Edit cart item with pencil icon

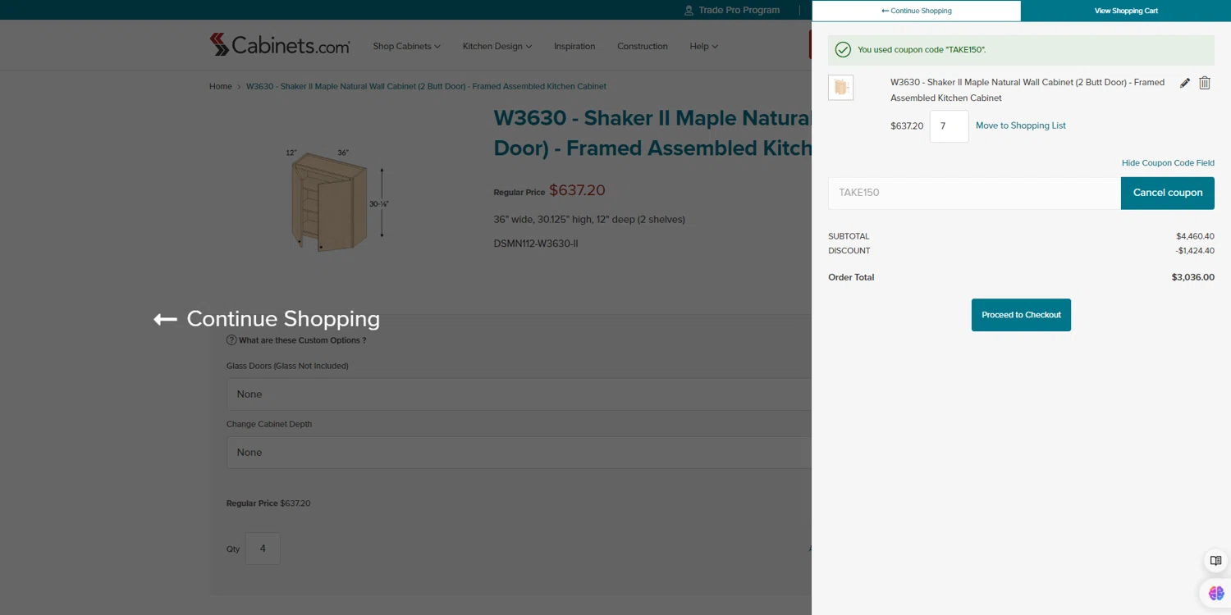(1185, 83)
